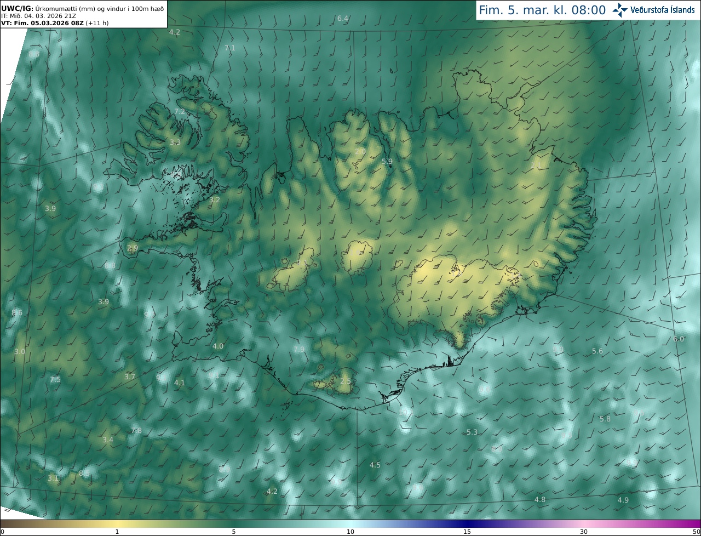Click the map value '5.8'

click(605, 419)
